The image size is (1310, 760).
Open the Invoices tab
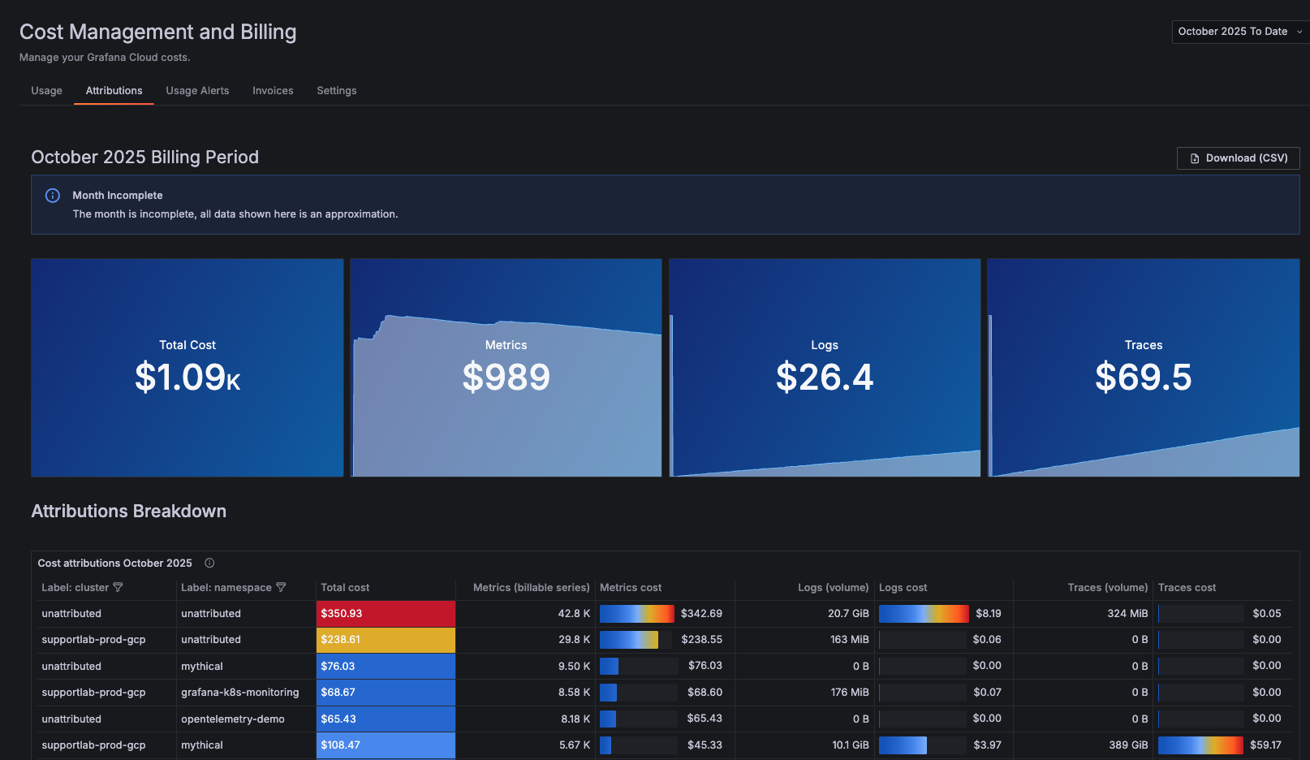273,90
